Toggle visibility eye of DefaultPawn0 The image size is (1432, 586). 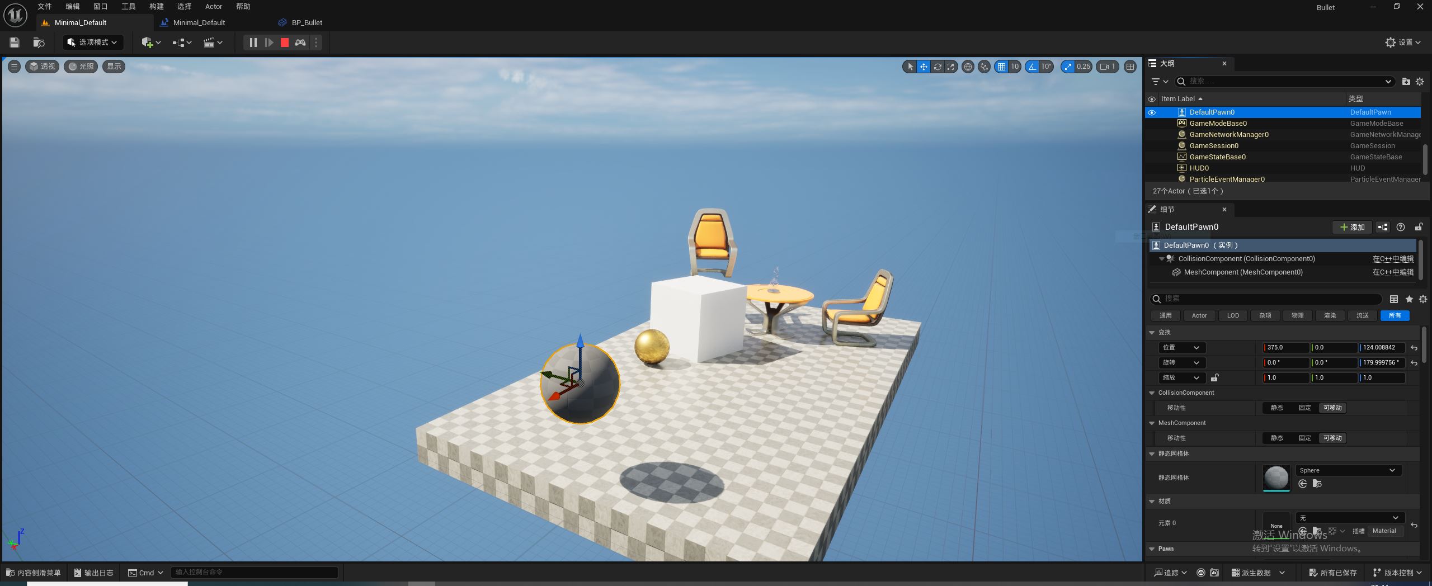tap(1152, 112)
